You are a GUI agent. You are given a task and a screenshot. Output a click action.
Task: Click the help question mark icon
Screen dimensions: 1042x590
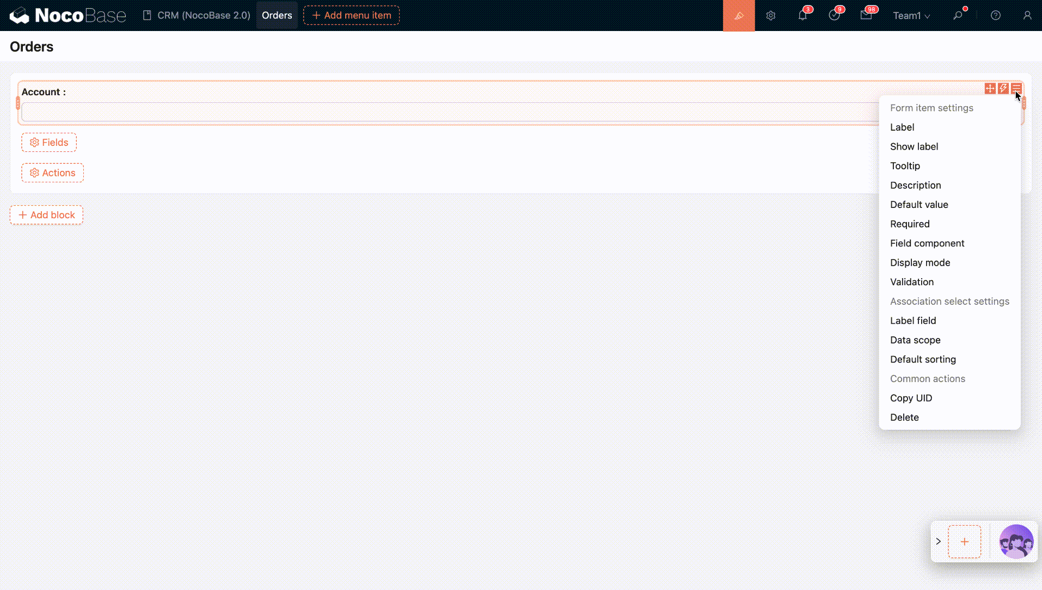tap(995, 16)
